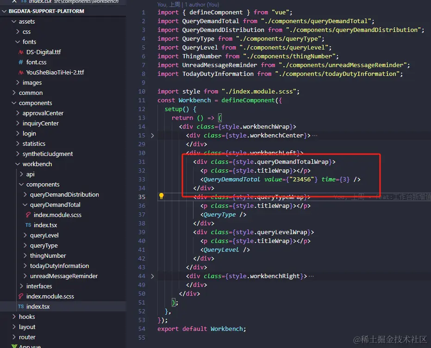The width and height of the screenshot is (431, 348).
Task: Click the "./index.module.scss" import path on line 10
Action: click(259, 92)
